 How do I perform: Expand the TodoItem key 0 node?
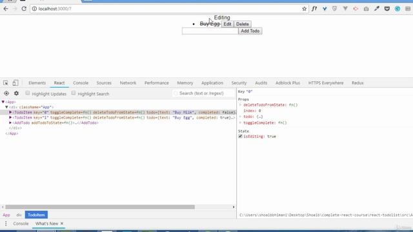click(10, 112)
